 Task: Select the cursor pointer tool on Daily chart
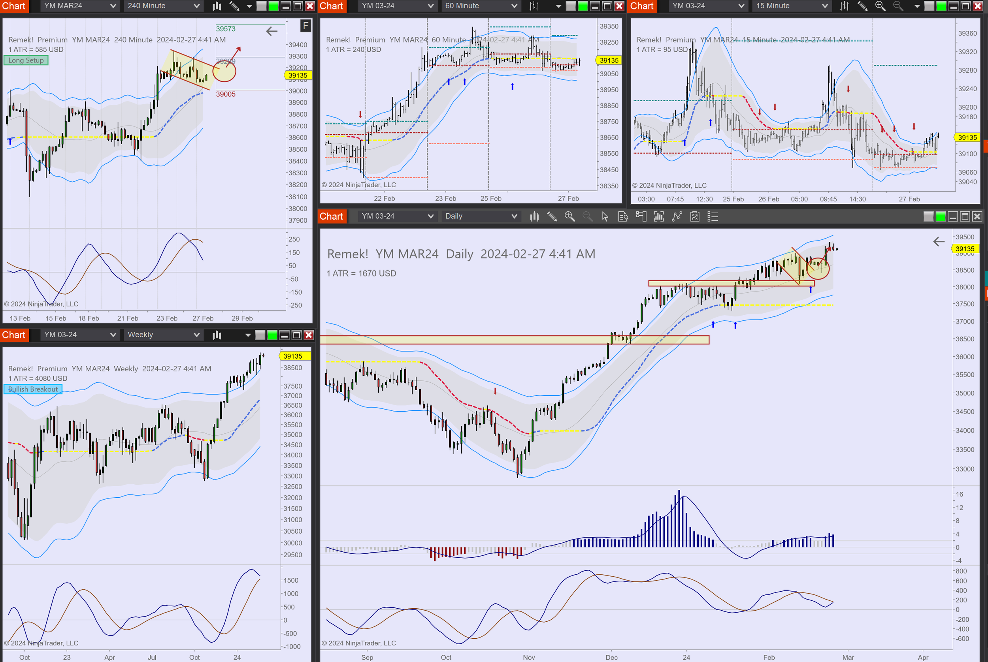tap(605, 216)
